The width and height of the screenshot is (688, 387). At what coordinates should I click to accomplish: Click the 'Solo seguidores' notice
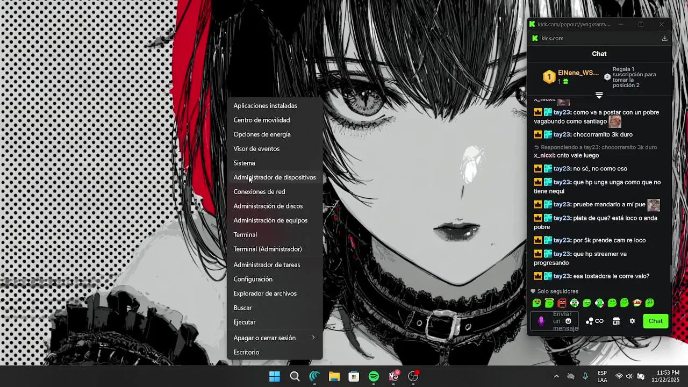coord(554,291)
